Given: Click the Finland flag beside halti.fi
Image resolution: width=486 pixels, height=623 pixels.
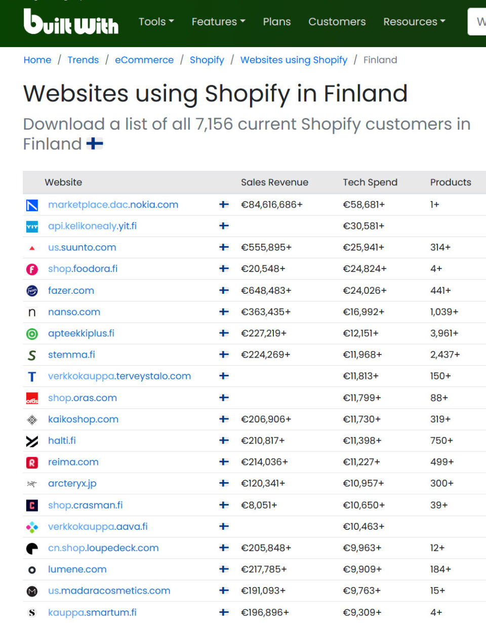Looking at the screenshot, I should pos(224,441).
